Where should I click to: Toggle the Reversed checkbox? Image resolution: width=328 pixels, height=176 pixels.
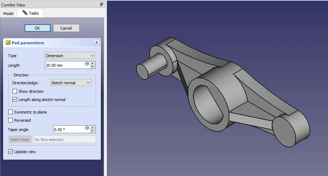click(x=11, y=120)
